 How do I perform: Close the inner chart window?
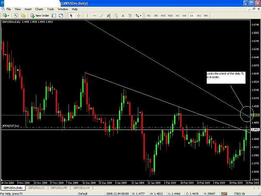click(258, 9)
